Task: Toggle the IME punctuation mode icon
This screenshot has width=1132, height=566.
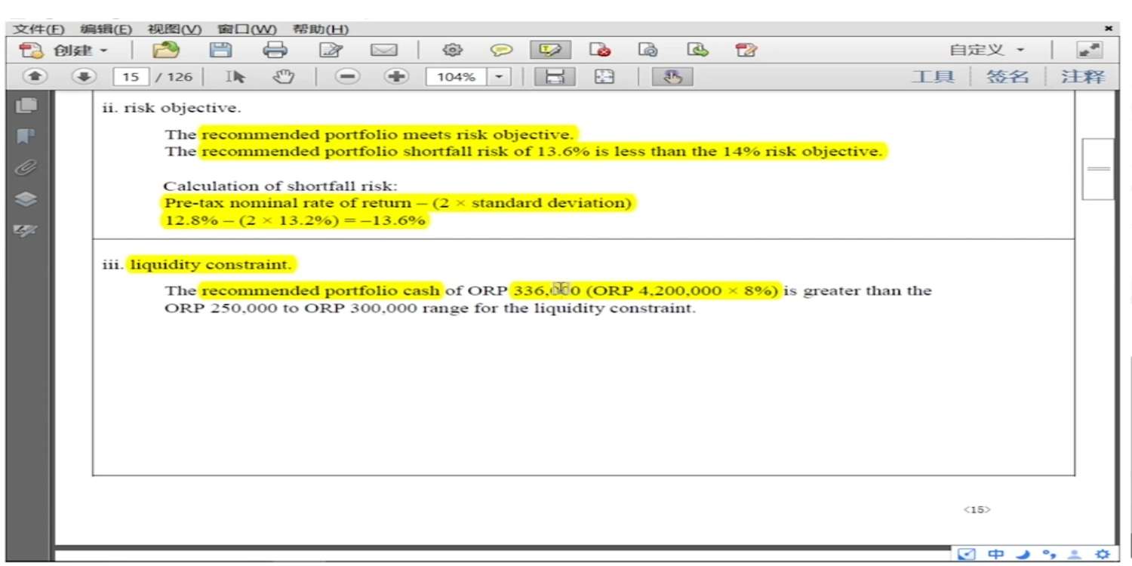Action: point(1049,555)
